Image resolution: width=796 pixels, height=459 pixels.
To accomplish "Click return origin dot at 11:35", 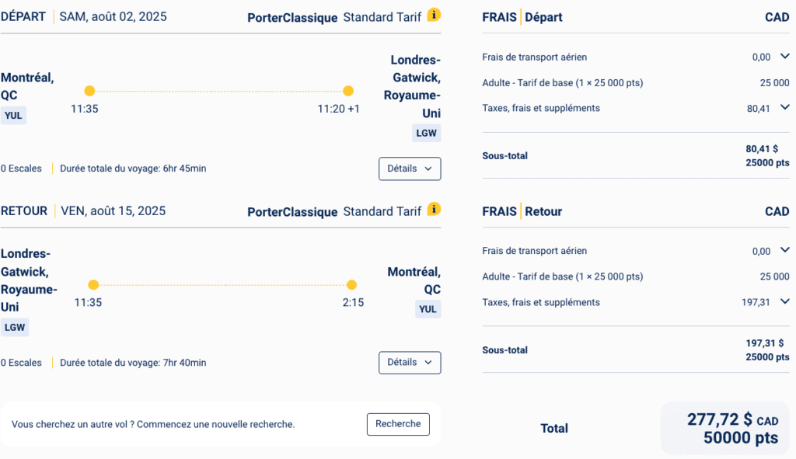I will point(93,285).
